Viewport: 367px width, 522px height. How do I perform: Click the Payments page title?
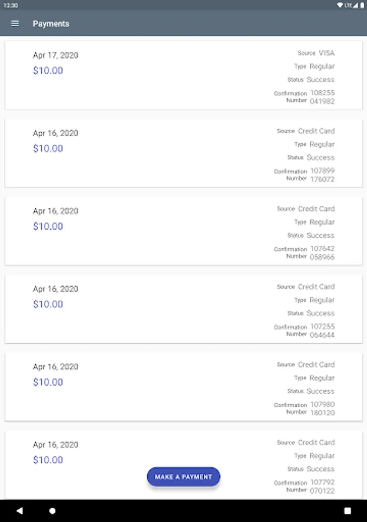(51, 24)
